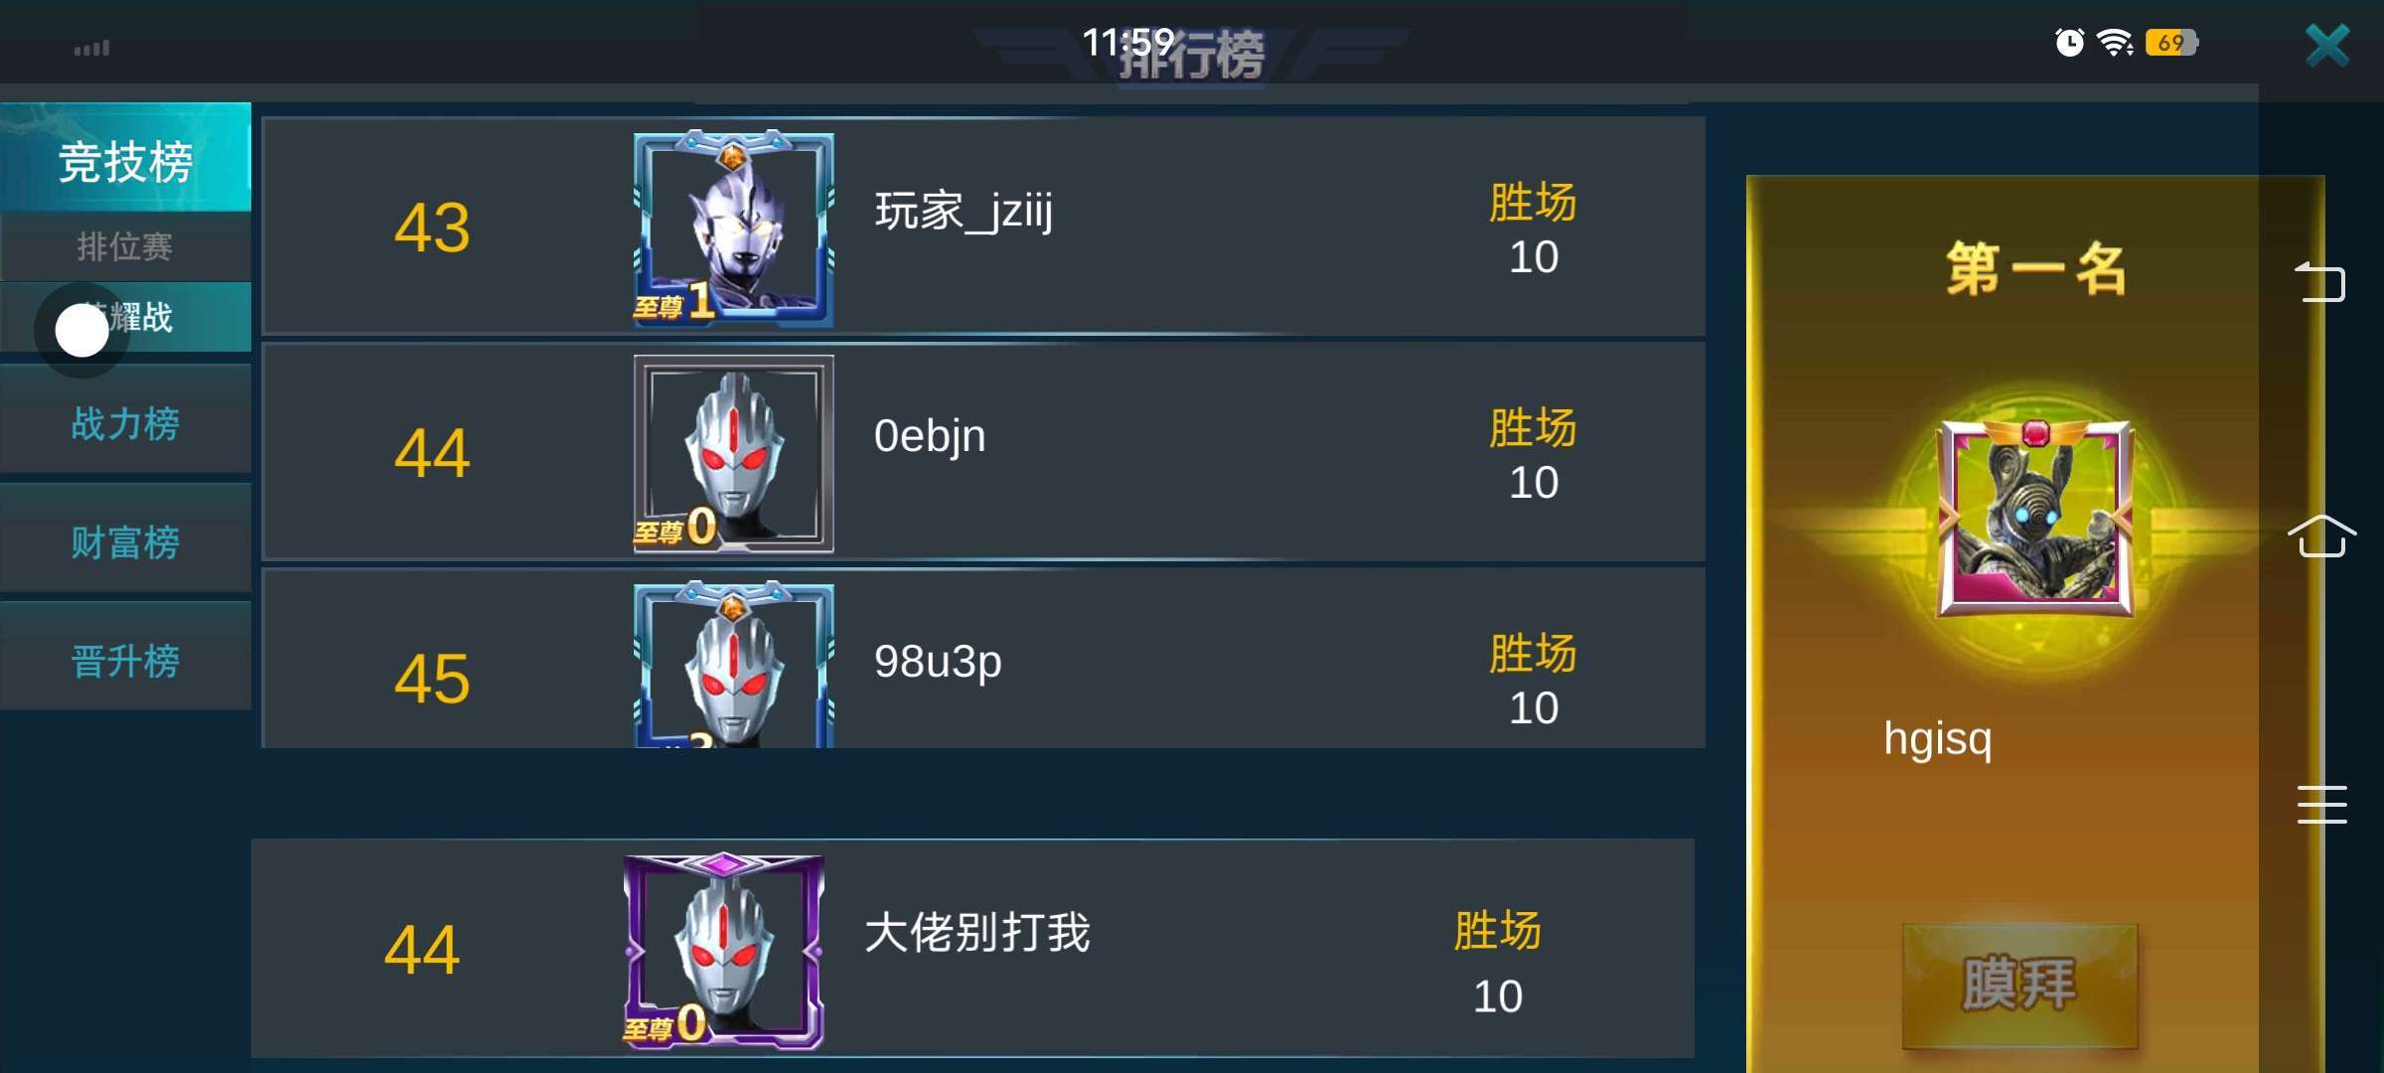2384x1073 pixels.
Task: Open the recent apps menu icon
Action: [x=2321, y=805]
